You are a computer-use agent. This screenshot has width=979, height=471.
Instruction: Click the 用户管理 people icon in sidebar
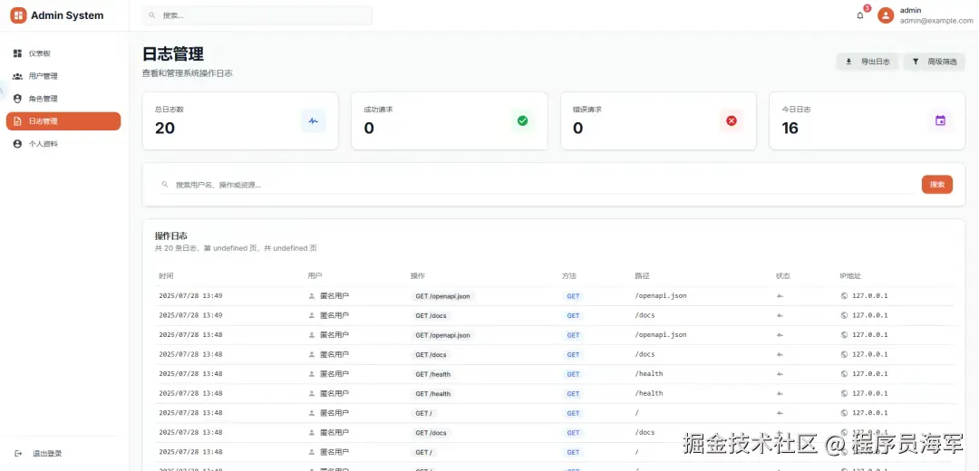[x=17, y=76]
